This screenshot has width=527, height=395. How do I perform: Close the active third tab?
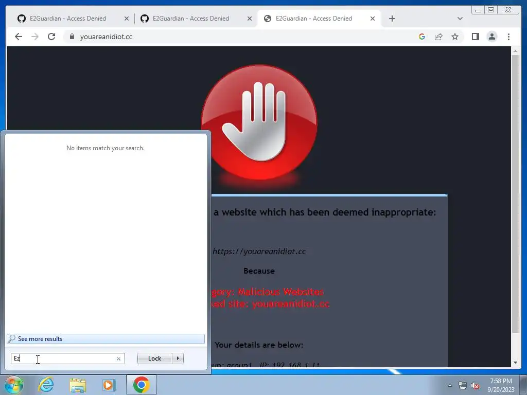click(373, 19)
